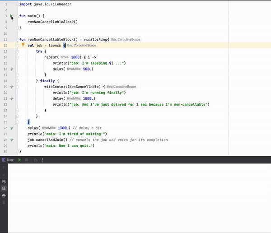Click the yellow lightbulb intention icon
This screenshot has width=271, height=233.
pos(23,45)
